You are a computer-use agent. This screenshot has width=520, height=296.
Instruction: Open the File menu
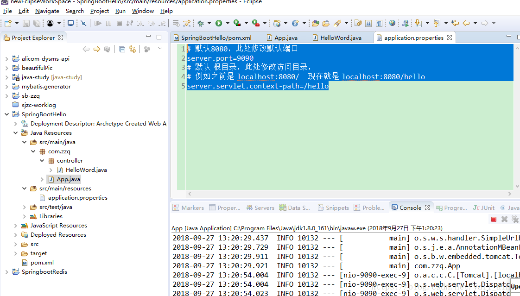tap(7, 11)
